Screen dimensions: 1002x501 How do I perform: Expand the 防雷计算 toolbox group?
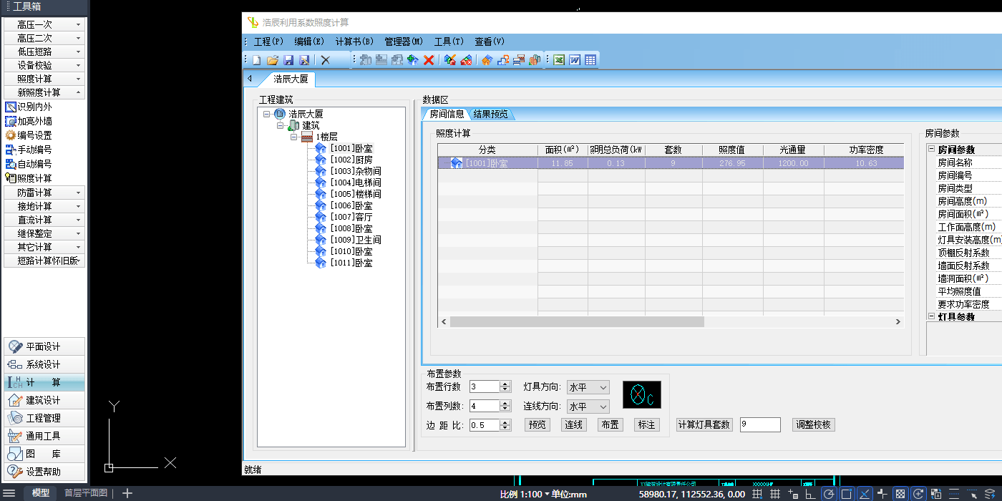pos(44,193)
